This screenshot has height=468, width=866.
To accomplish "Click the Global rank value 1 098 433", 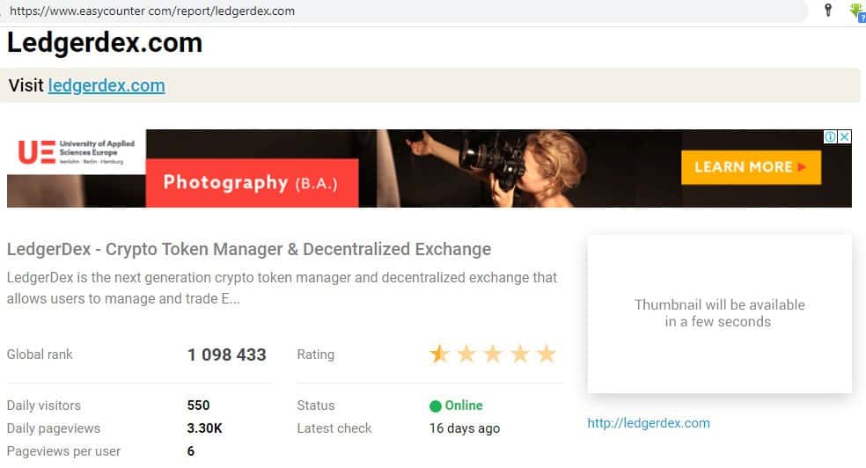I will tap(226, 355).
